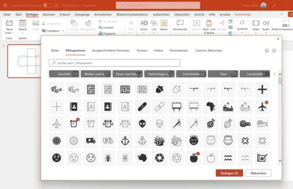This screenshot has width=293, height=189.
Task: Select the filled camera aperture icon
Action: (x=159, y=158)
